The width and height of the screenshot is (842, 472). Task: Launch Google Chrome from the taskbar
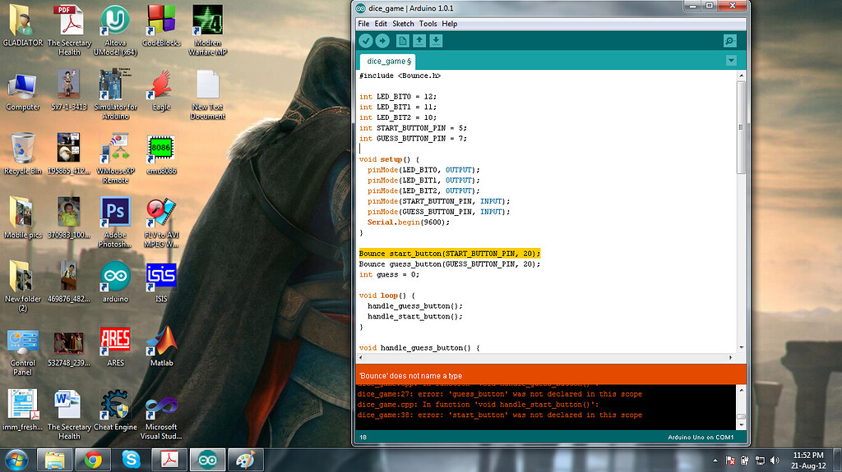93,459
